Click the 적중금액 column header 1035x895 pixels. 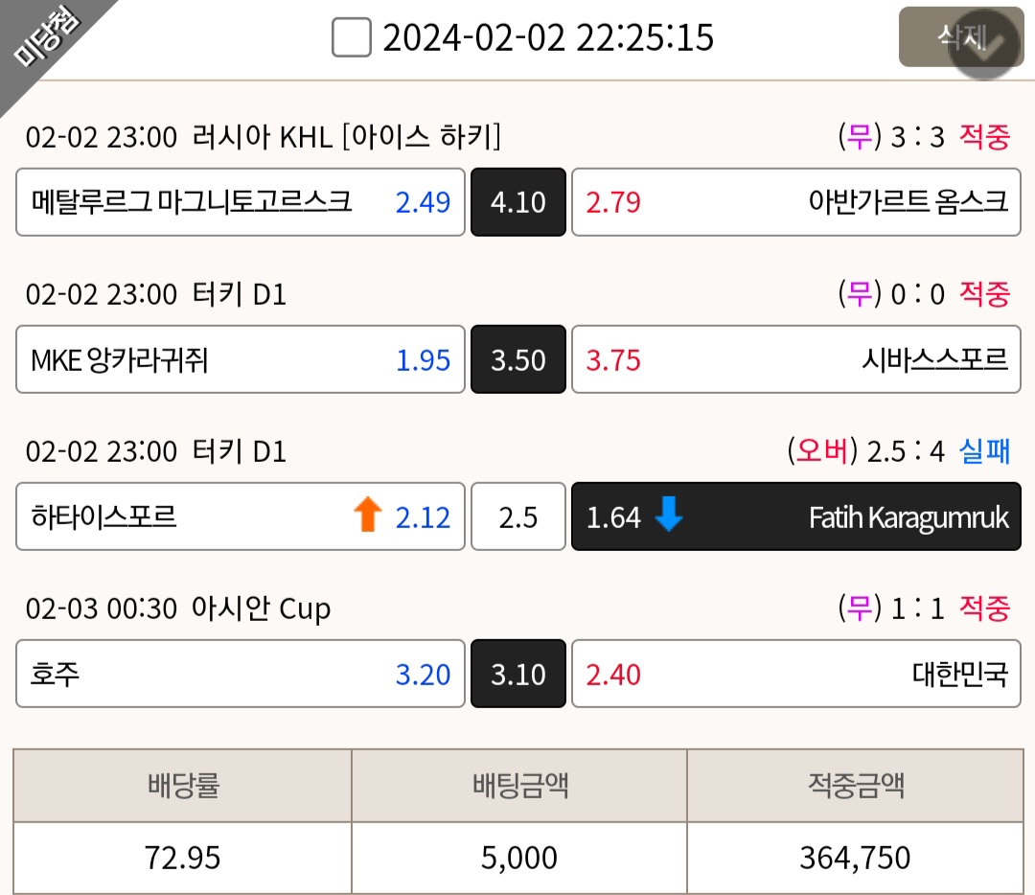[x=856, y=786]
